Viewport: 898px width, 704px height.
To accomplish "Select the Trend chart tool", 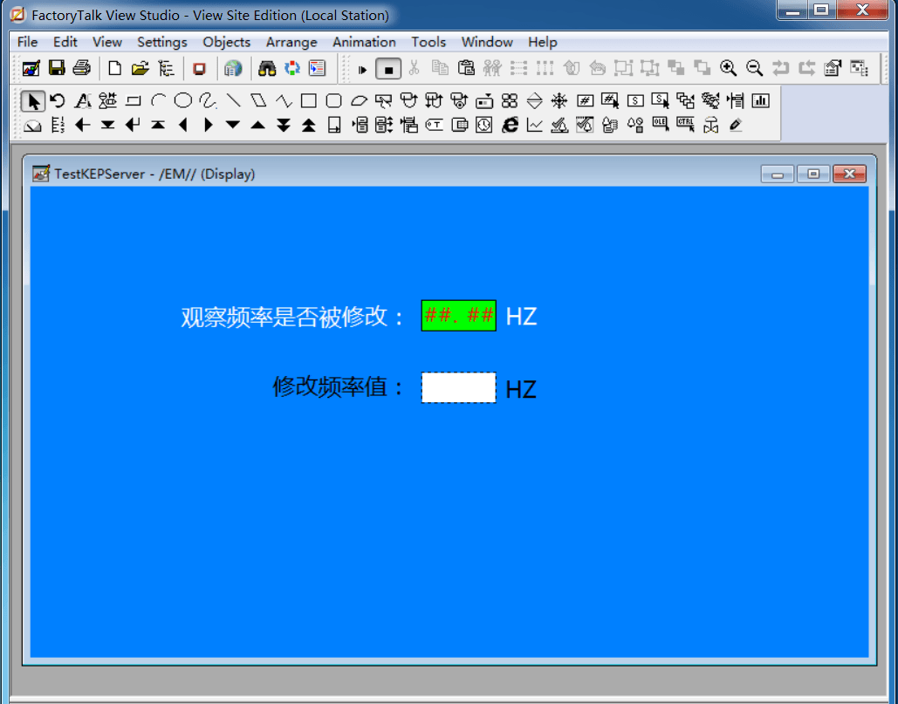I will coord(534,126).
